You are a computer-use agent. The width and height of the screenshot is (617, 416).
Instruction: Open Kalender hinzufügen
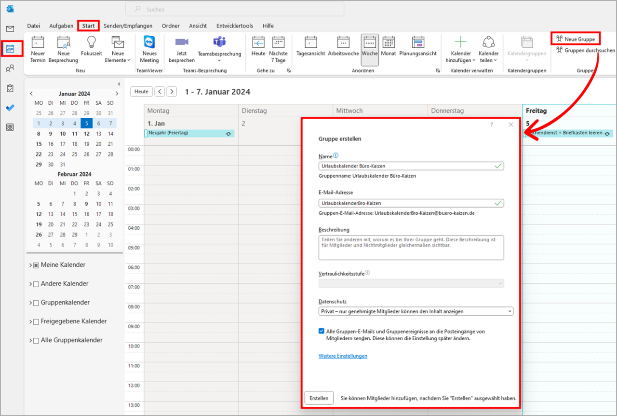click(x=460, y=48)
